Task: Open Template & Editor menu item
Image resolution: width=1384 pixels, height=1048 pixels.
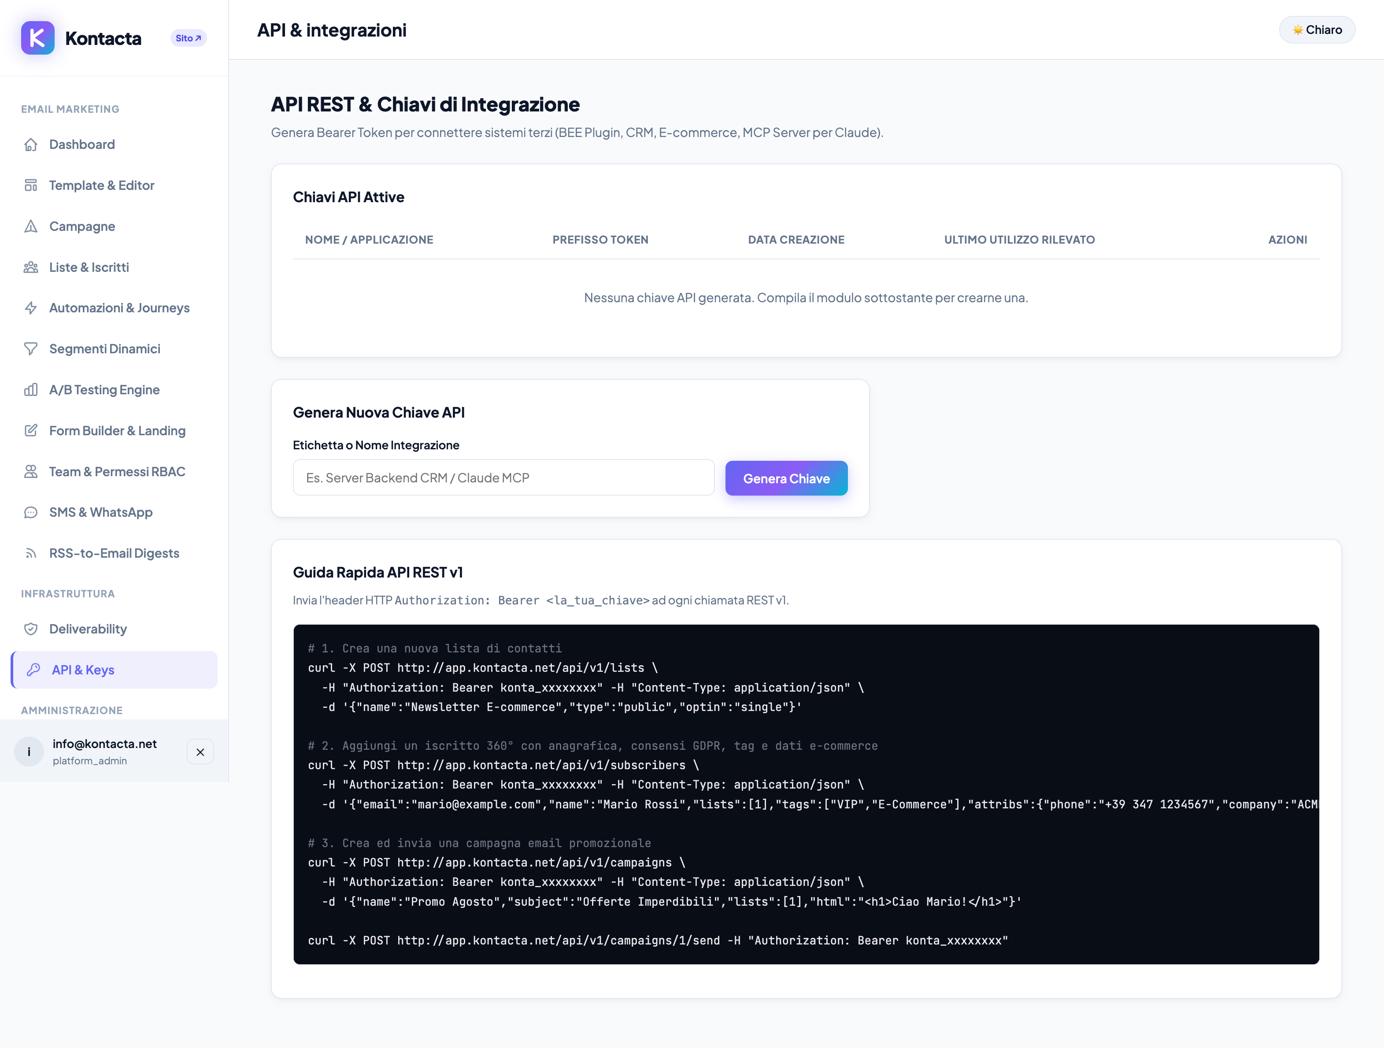Action: (114, 185)
